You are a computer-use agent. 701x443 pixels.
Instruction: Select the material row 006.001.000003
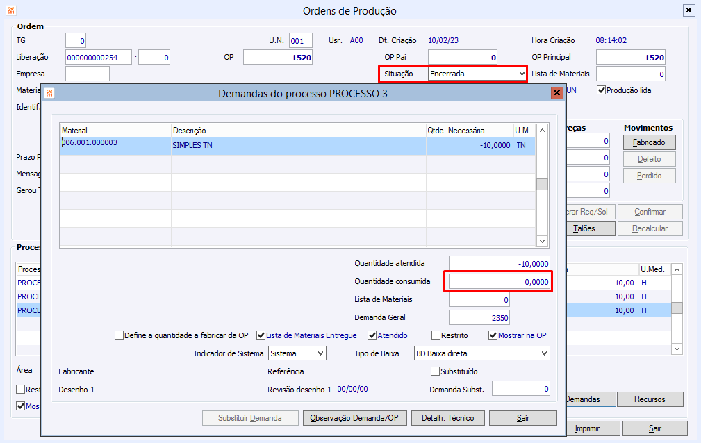pyautogui.click(x=298, y=146)
